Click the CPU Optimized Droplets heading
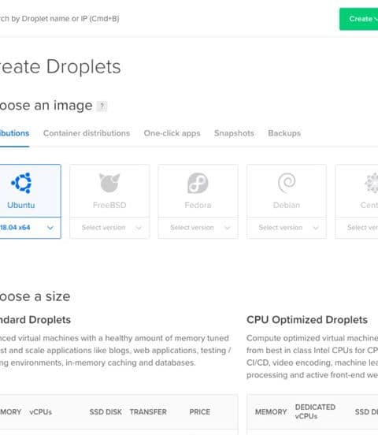Screen dimensions: 378x435 coord(307,320)
